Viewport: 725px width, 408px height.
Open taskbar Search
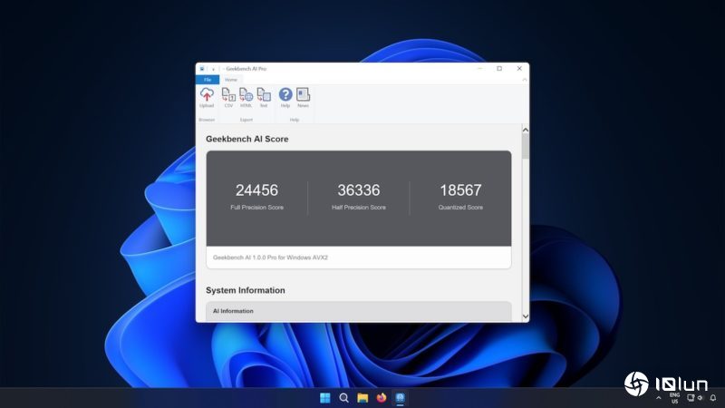(x=344, y=398)
